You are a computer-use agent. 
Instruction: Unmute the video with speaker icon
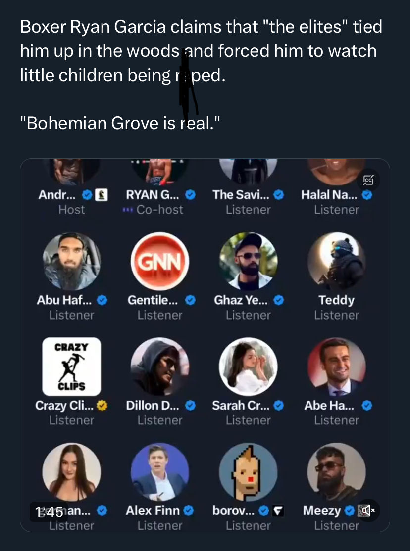pyautogui.click(x=369, y=509)
